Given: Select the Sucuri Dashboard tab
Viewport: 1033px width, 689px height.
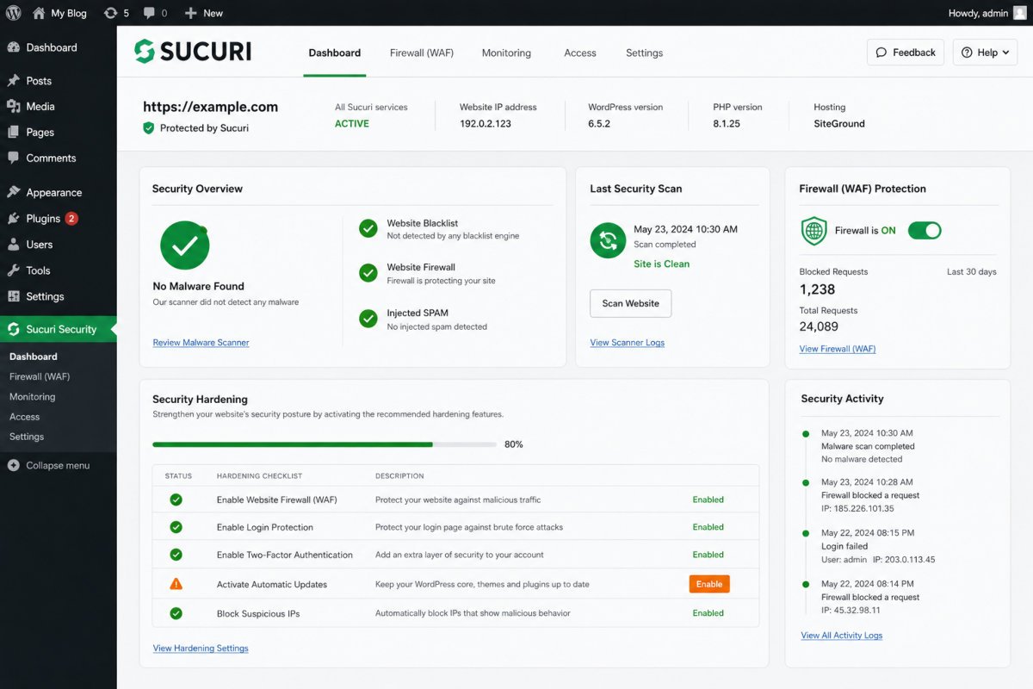Looking at the screenshot, I should pyautogui.click(x=335, y=53).
